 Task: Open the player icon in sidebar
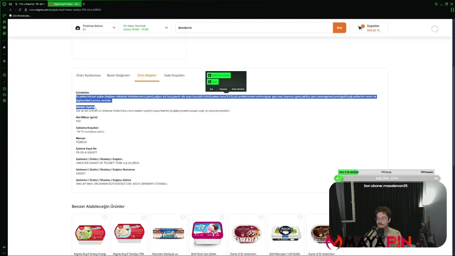click(4, 75)
